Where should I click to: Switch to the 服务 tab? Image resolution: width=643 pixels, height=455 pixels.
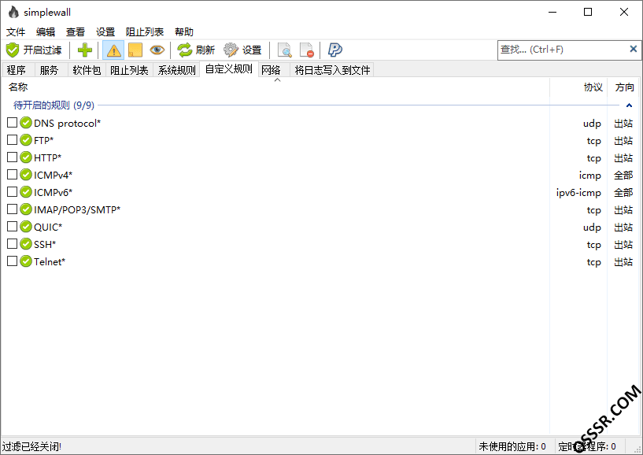tap(50, 70)
